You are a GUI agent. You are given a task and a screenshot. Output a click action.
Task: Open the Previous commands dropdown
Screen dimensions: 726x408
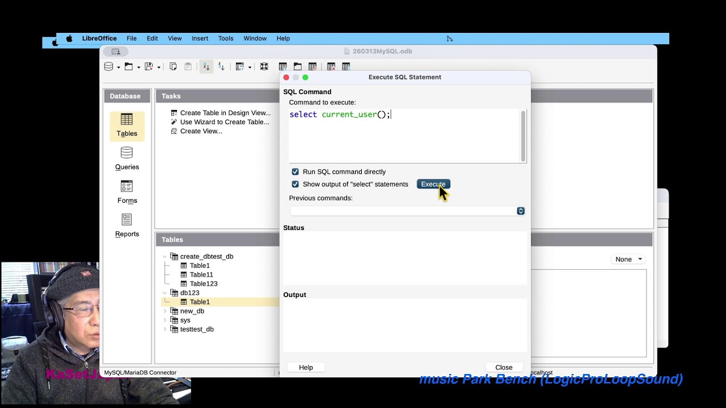[x=521, y=211]
